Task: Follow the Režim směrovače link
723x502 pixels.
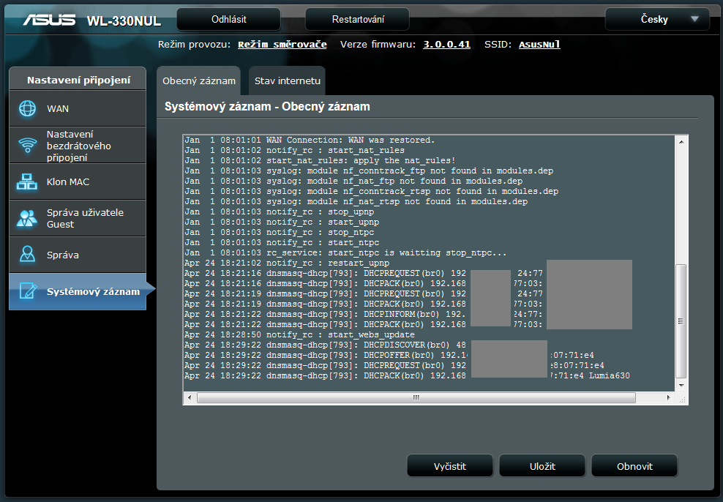Action: click(x=282, y=45)
